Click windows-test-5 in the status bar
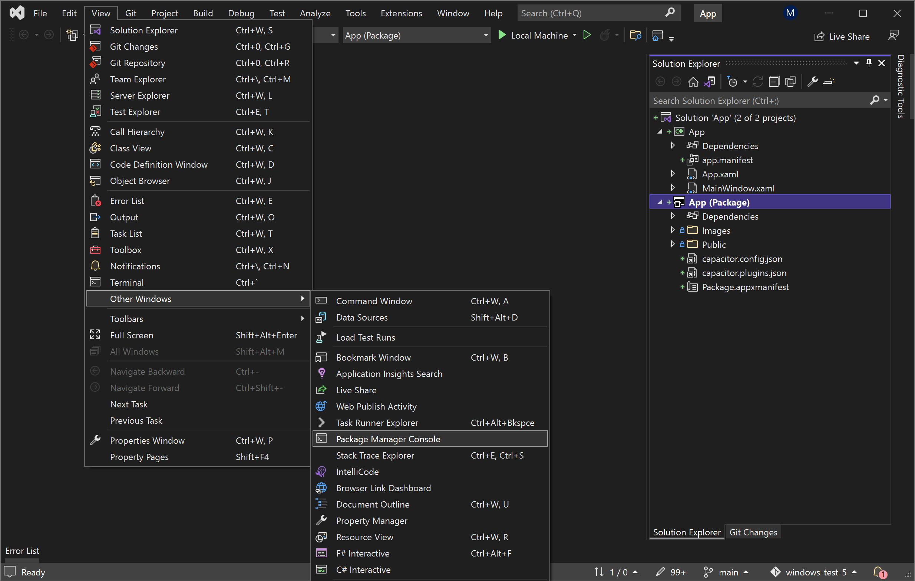This screenshot has height=581, width=915. point(815,572)
